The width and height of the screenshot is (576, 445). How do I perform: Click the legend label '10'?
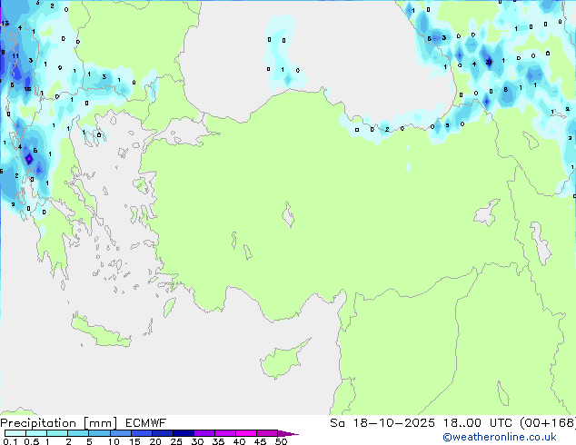(x=114, y=441)
